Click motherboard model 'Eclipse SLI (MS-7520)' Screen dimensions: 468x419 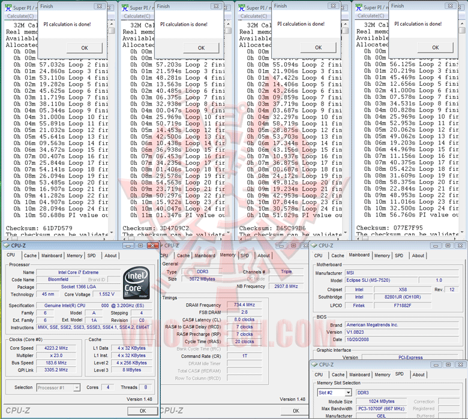[381, 280]
